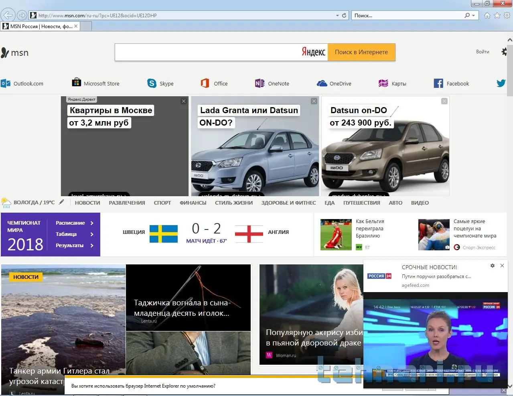Open the РАЗВЛЕЧЕНИЯ menu section

(x=127, y=203)
